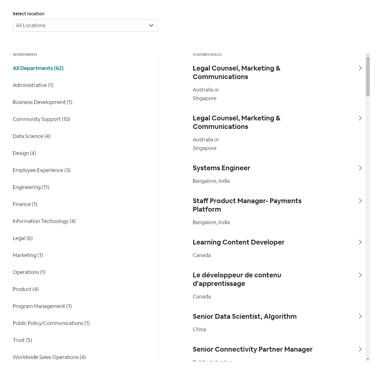
Task: Select Data Science (4) department
Action: (x=32, y=136)
